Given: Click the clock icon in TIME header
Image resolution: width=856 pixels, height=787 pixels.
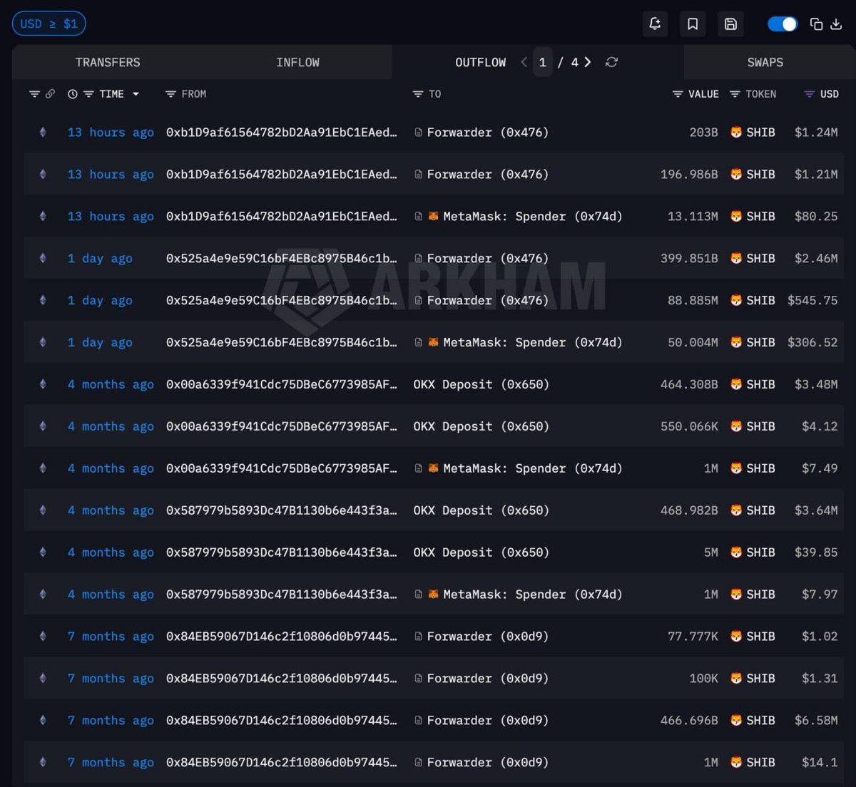Looking at the screenshot, I should click(x=73, y=94).
